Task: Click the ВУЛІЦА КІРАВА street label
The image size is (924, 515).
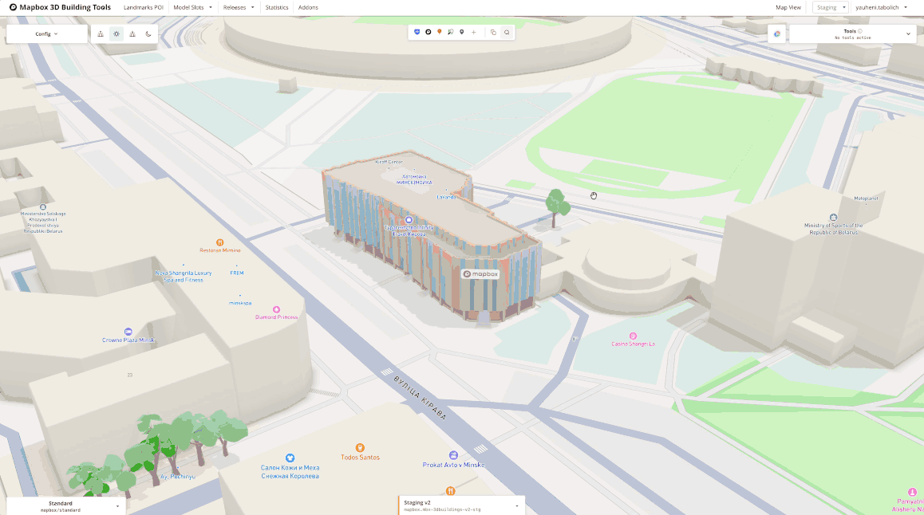Action: (x=420, y=398)
